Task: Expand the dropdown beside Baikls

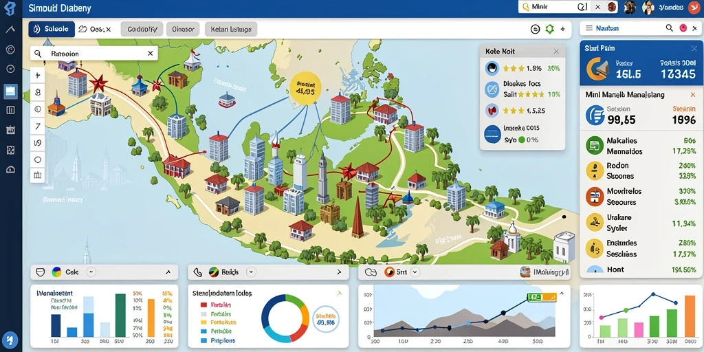Action: pyautogui.click(x=251, y=272)
